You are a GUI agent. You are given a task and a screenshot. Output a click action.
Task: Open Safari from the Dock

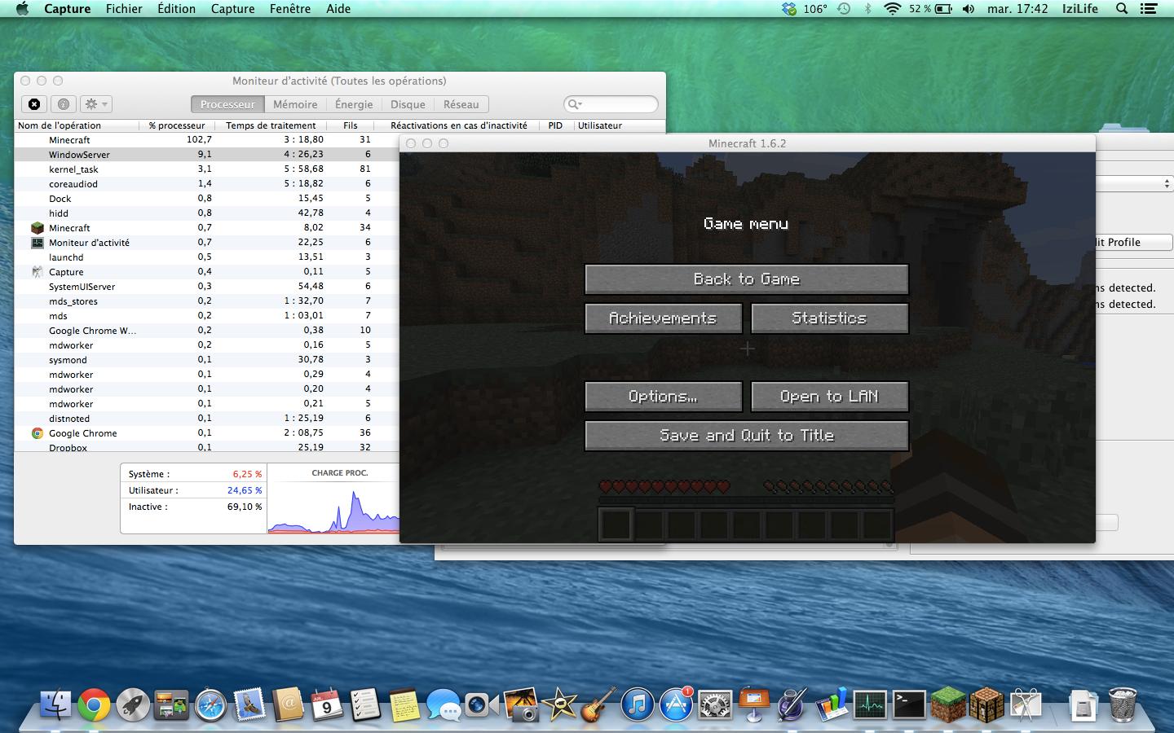point(210,704)
